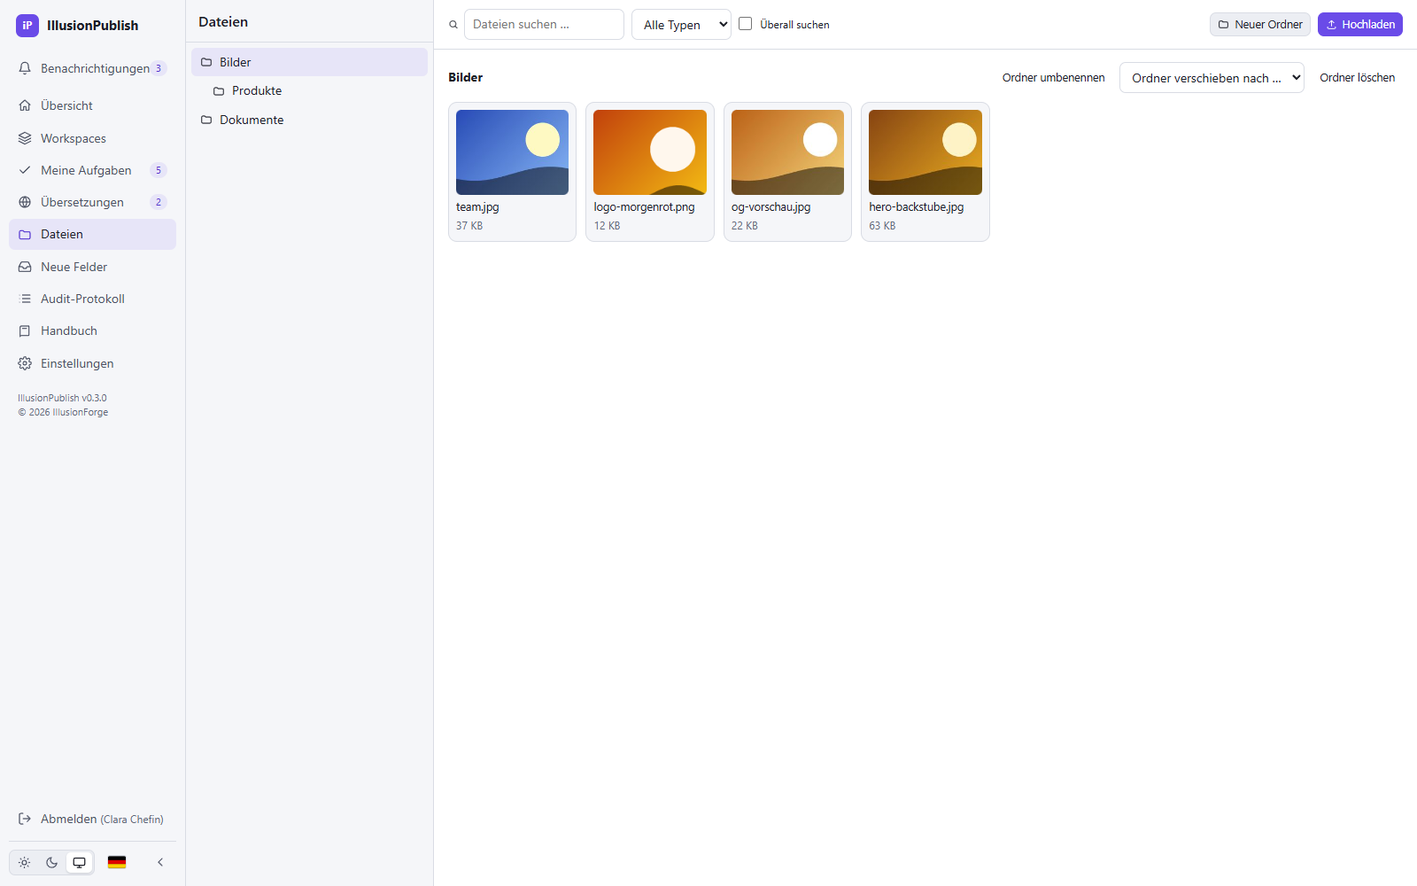Click Ordner löschen button

click(x=1358, y=78)
